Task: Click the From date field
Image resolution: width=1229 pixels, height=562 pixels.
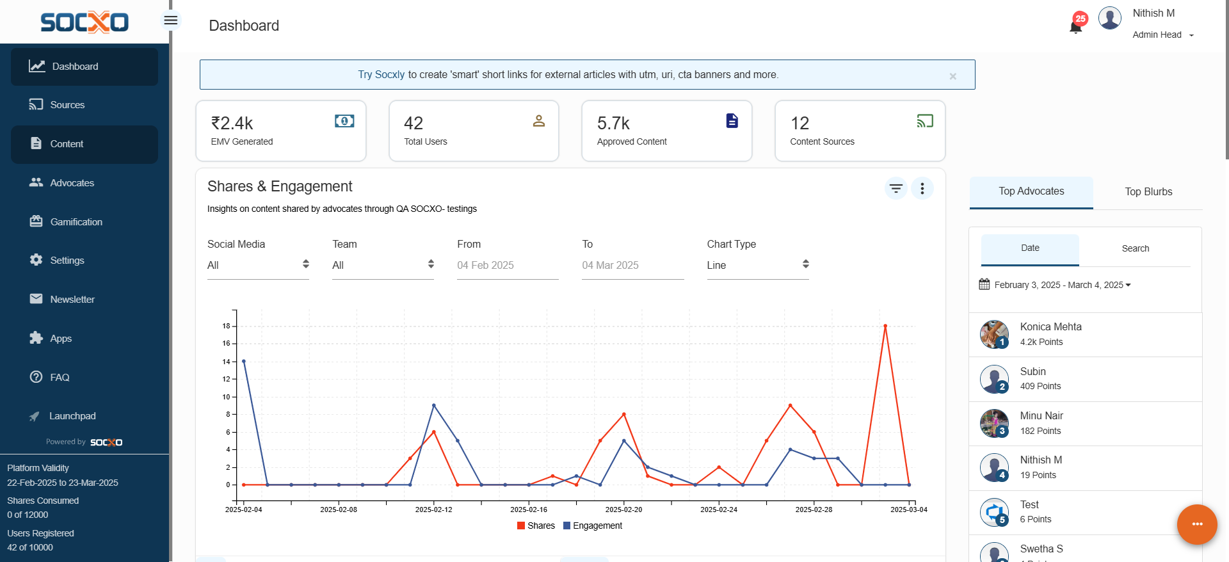Action: (x=507, y=265)
